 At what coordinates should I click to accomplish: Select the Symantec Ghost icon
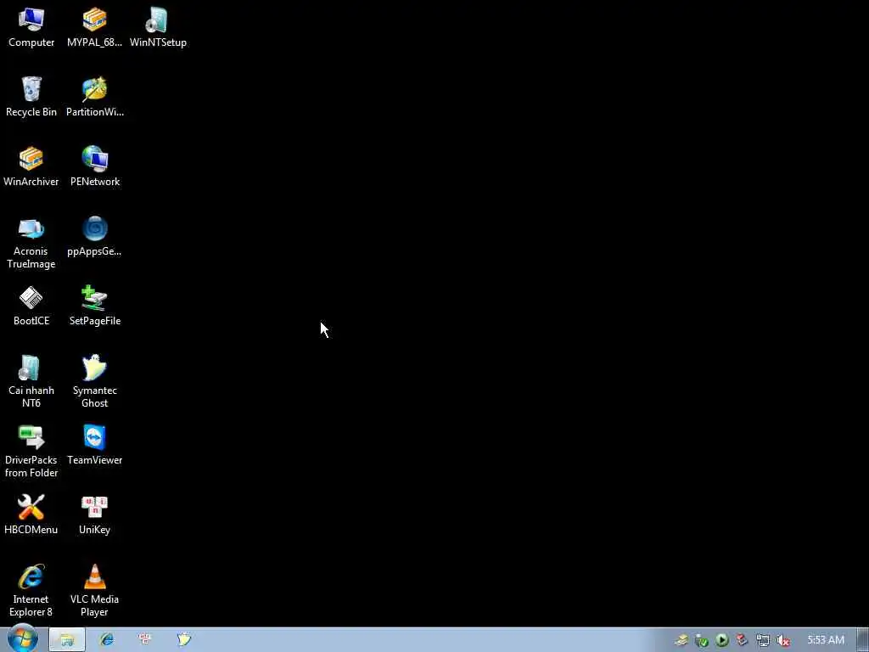click(x=95, y=382)
